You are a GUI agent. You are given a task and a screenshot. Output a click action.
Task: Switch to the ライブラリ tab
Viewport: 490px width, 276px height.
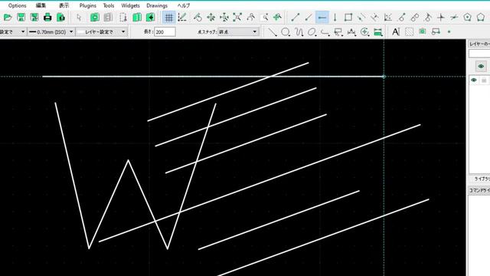pos(482,179)
